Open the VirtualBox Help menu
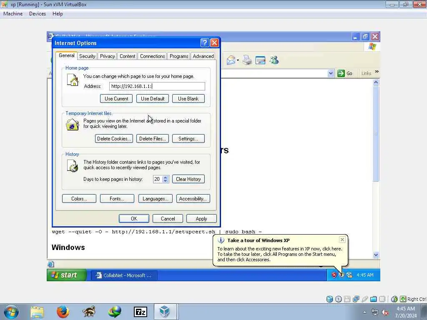 [58, 14]
